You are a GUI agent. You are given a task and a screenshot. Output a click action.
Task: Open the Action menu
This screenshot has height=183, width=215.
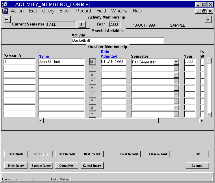[17, 11]
